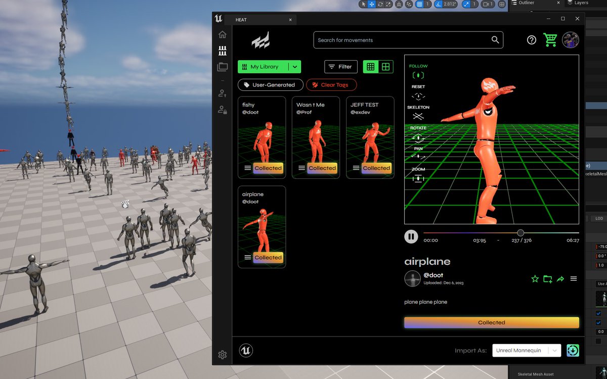Open airplane details hamburger menu

[x=574, y=278]
